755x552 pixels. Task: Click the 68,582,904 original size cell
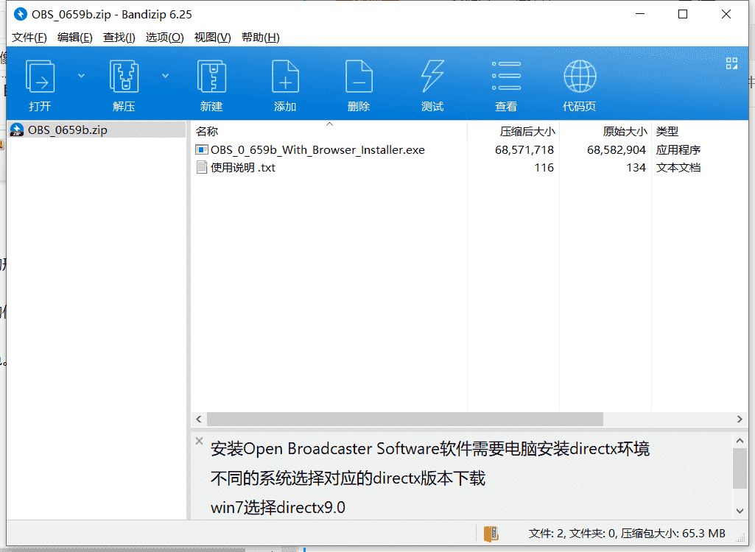tap(617, 150)
